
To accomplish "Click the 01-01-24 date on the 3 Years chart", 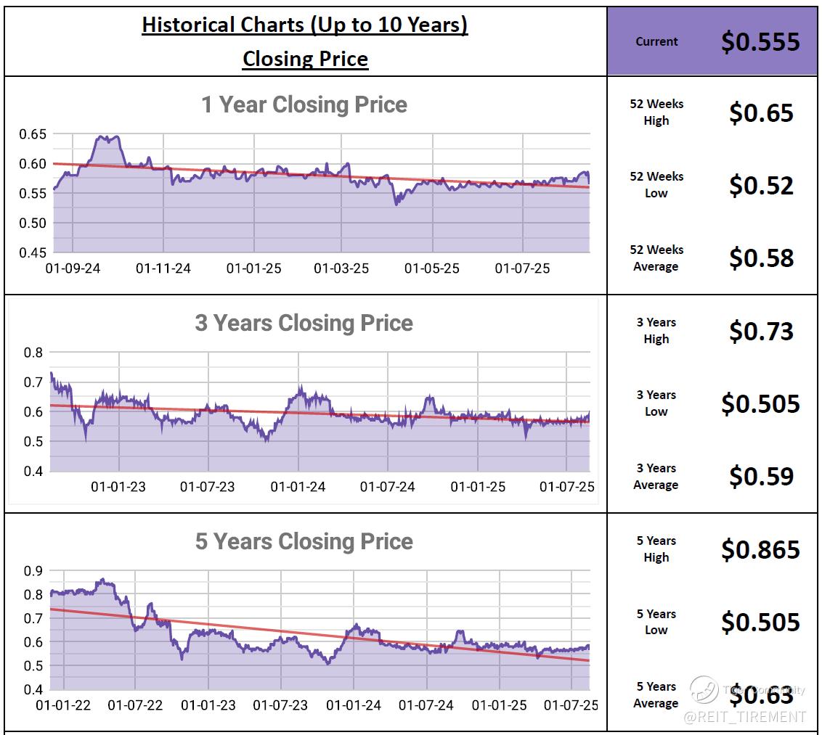I will point(298,487).
